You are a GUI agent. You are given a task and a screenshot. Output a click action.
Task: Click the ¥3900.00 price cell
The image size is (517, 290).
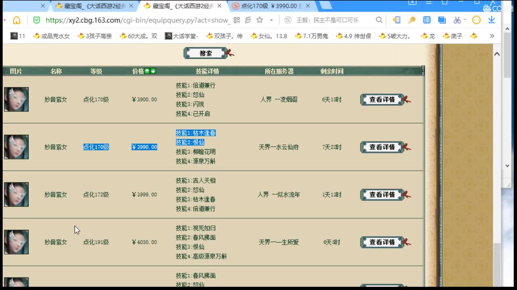point(144,99)
